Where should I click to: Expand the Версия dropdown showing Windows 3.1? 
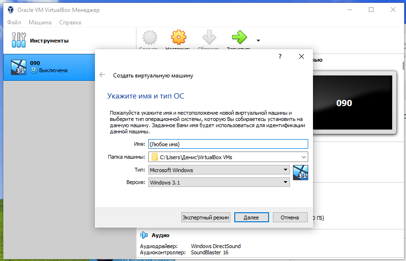pos(219,182)
